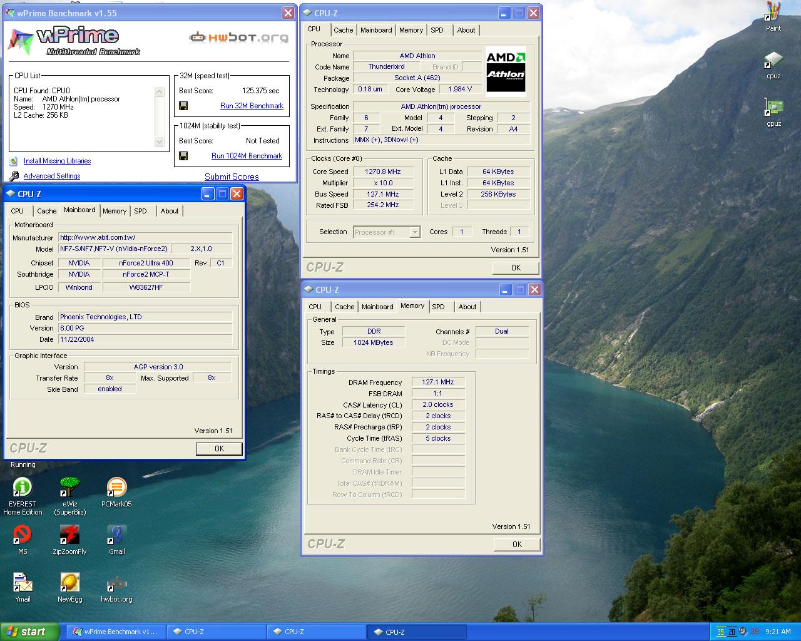Click OK in the CPU tab CPU-Z window
Image resolution: width=801 pixels, height=641 pixels.
[x=516, y=267]
